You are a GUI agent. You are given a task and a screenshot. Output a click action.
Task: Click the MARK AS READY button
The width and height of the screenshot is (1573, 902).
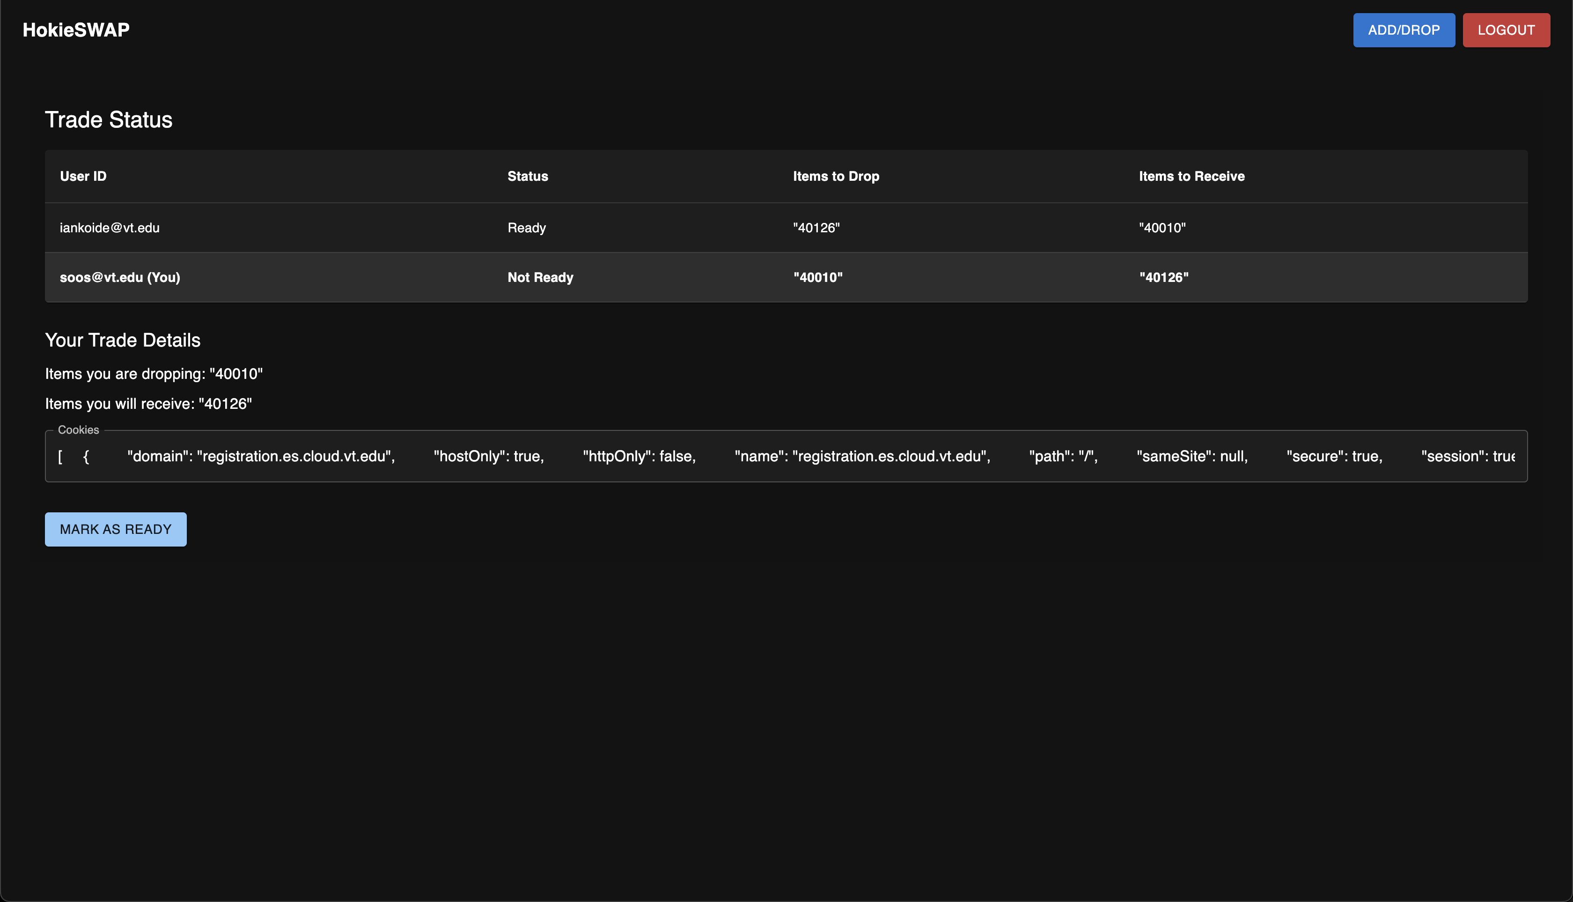[115, 529]
